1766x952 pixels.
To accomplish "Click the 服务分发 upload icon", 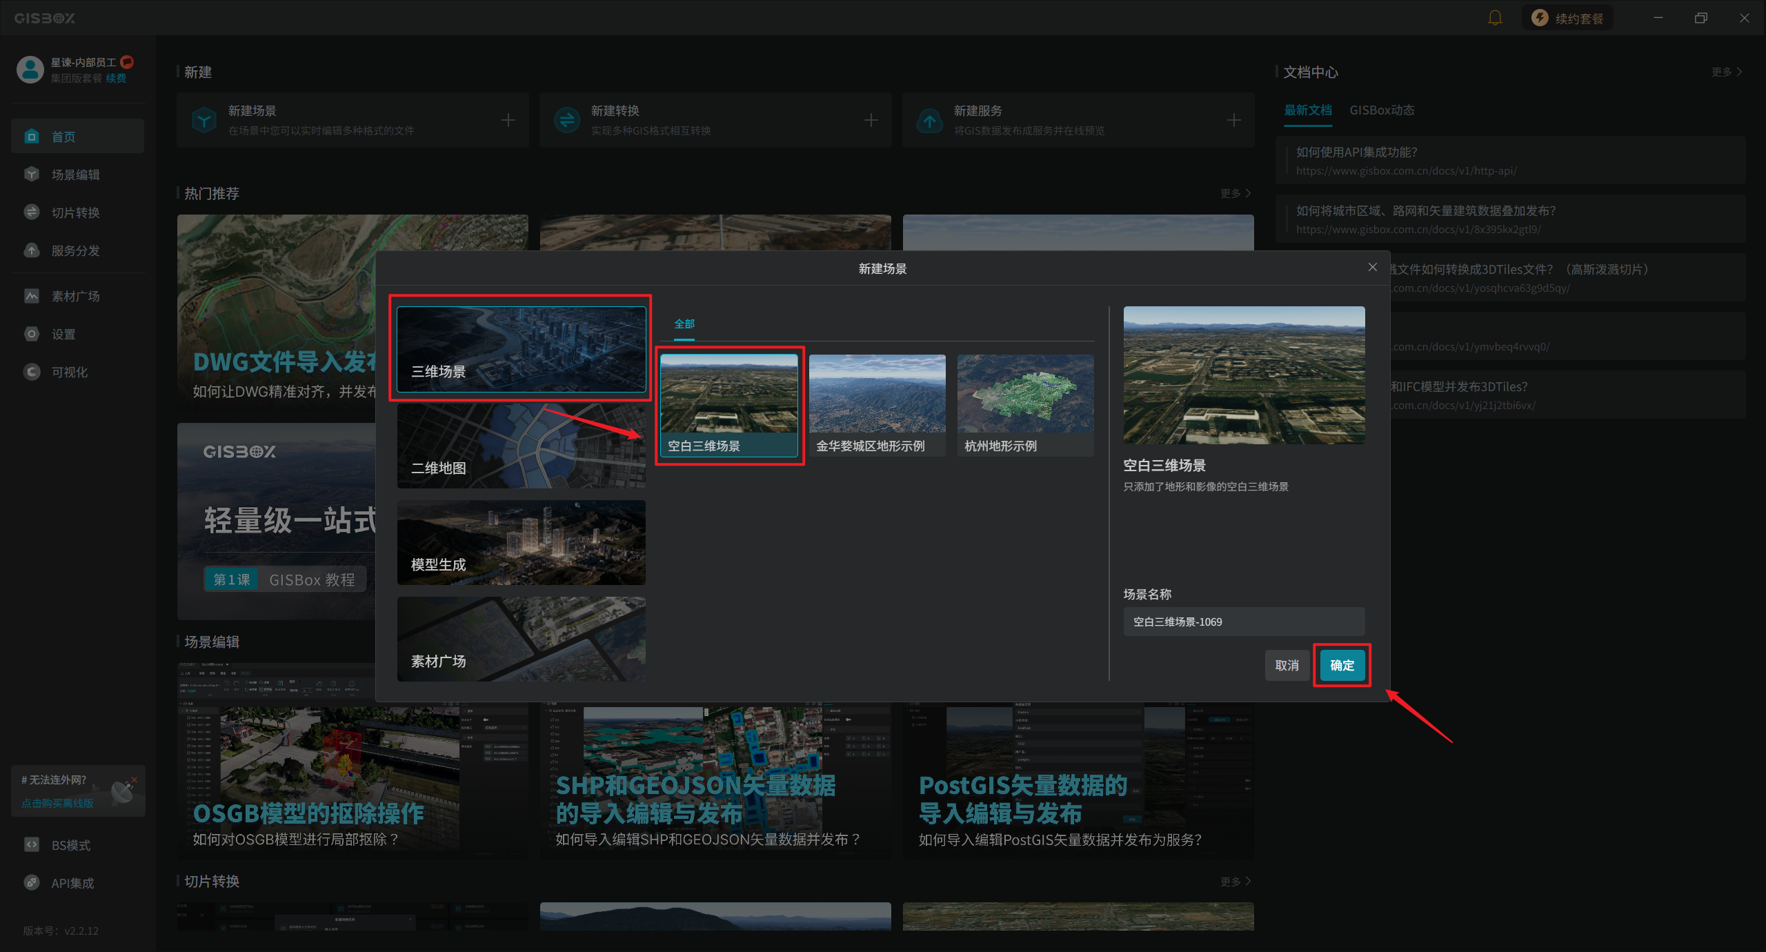I will click(x=32, y=250).
